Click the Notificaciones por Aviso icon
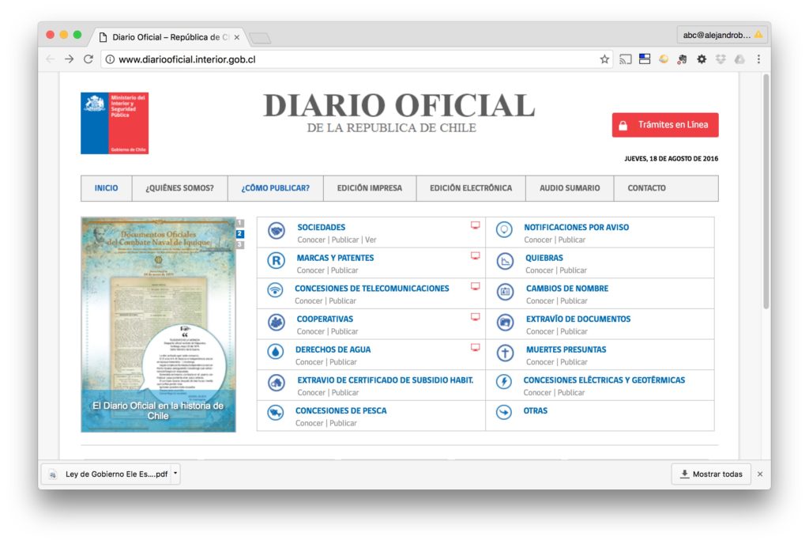The width and height of the screenshot is (809, 544). 504,229
